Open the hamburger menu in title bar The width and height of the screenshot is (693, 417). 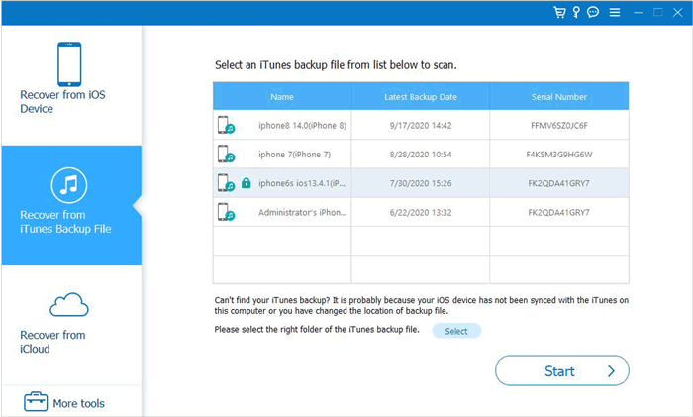(x=615, y=13)
